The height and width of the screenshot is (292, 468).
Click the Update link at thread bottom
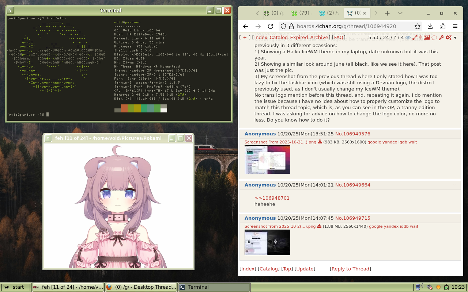click(305, 269)
